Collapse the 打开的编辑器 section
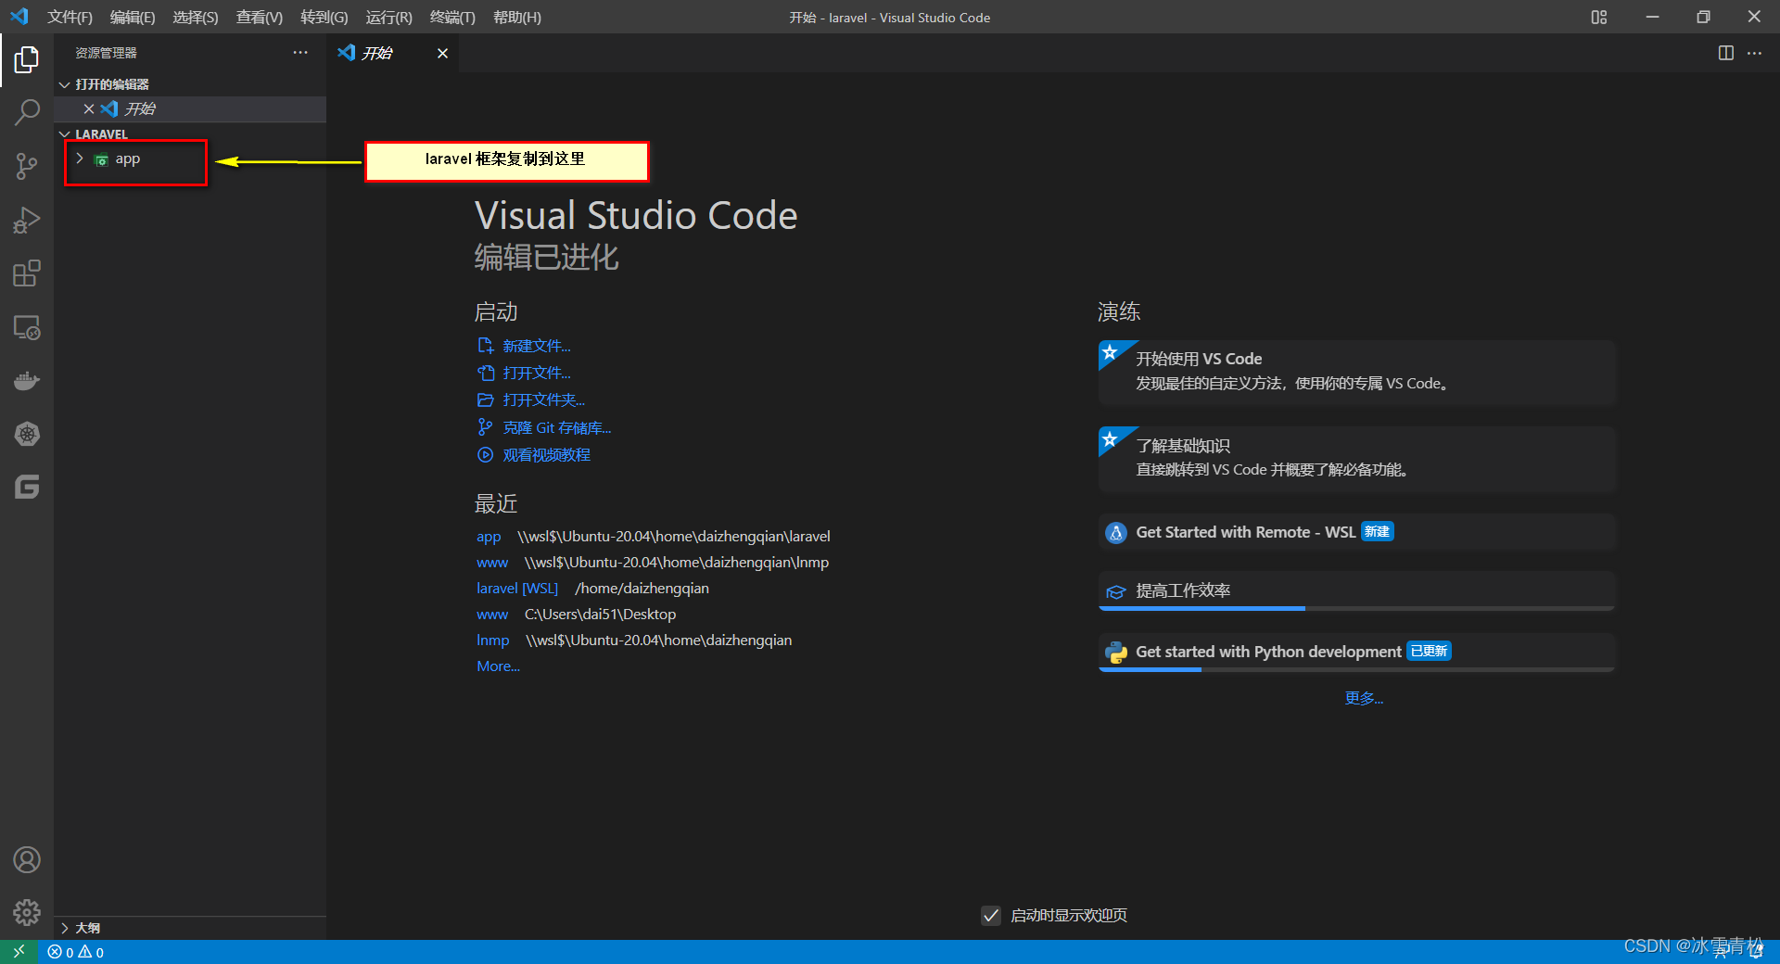The height and width of the screenshot is (964, 1780). coord(65,84)
